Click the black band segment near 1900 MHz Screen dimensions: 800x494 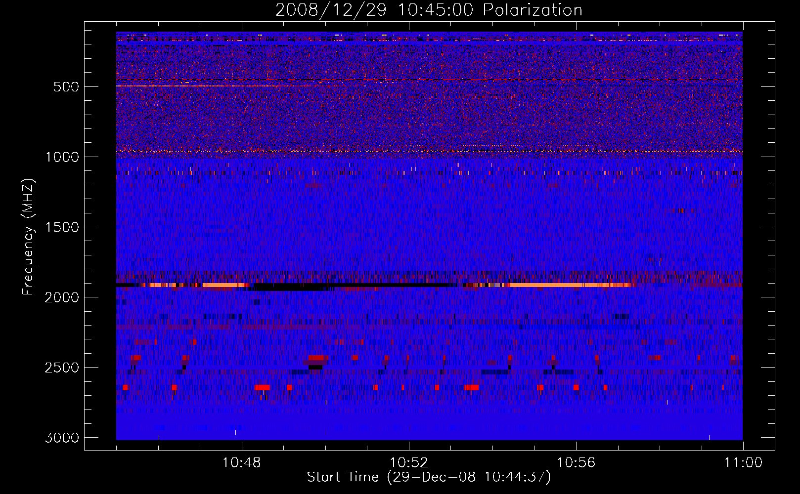click(x=351, y=286)
